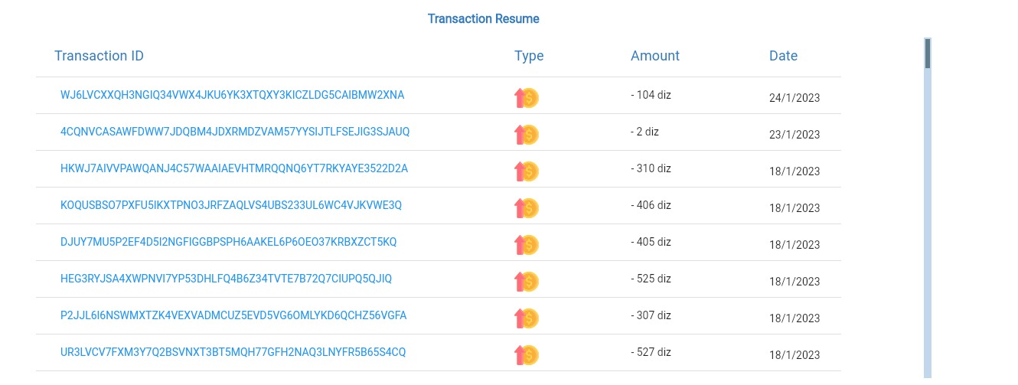This screenshot has width=1018, height=385.
Task: Click outgoing coin icon for -2 diz row
Action: click(x=526, y=135)
